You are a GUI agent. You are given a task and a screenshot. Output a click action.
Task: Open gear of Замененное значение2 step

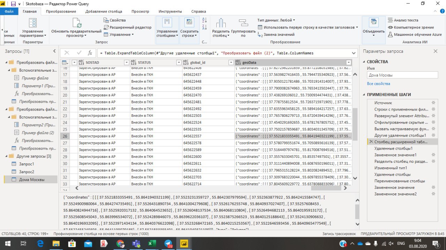pyautogui.click(x=433, y=194)
